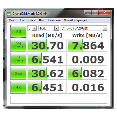117x117 pixels.
Task: Click the Seq Q32T1 write result 7.864
Action: [87, 45]
